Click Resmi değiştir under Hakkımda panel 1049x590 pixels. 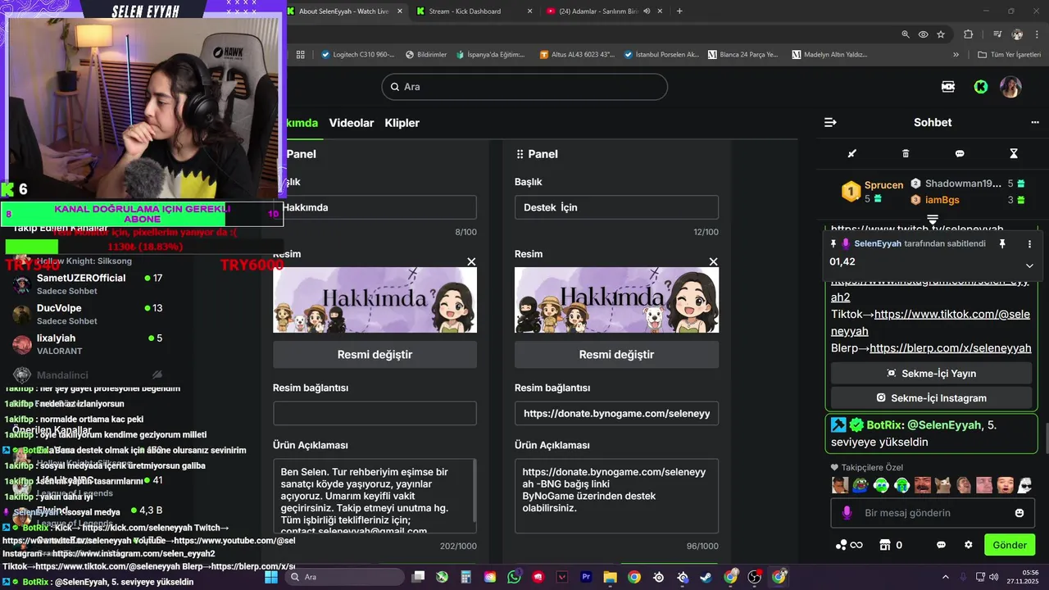coord(375,355)
